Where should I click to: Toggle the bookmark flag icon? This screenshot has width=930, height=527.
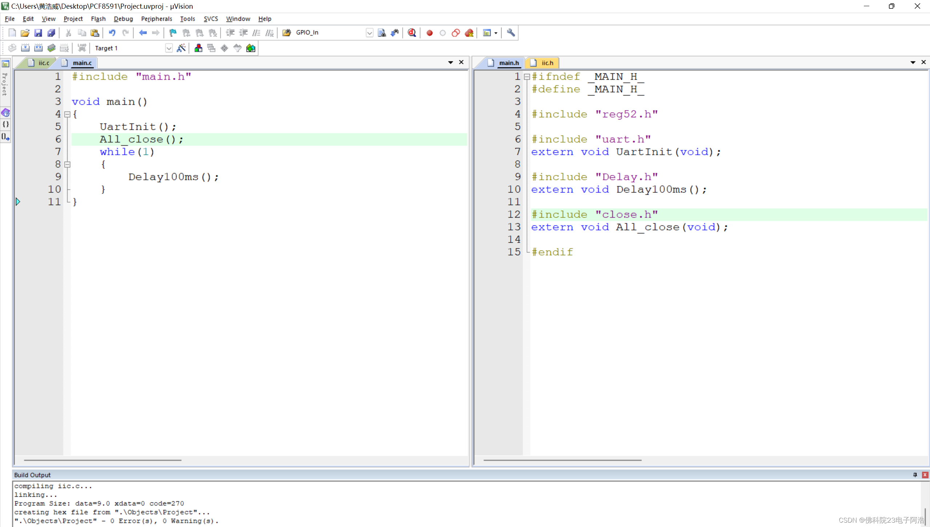tap(173, 33)
